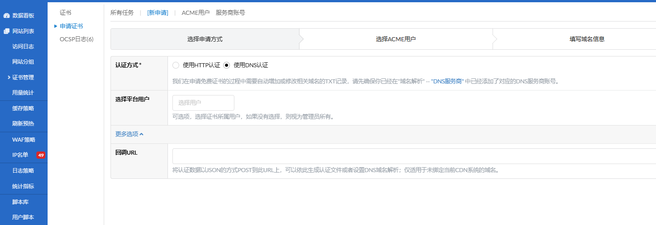Switch to 所有任务 tab

click(x=122, y=13)
